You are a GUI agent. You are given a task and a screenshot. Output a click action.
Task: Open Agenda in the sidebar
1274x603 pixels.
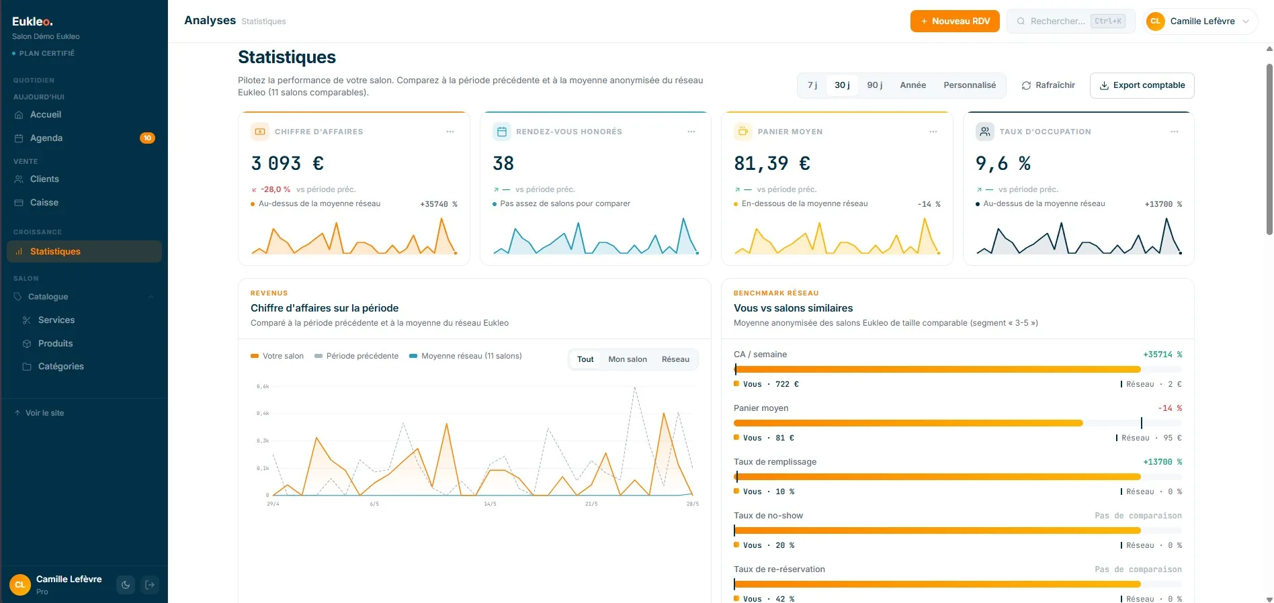click(x=84, y=138)
